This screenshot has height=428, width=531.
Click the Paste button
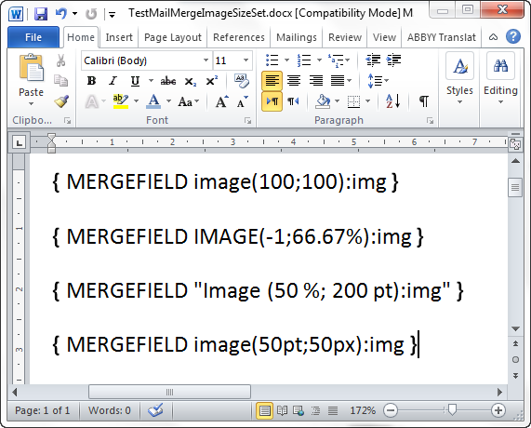coord(32,79)
